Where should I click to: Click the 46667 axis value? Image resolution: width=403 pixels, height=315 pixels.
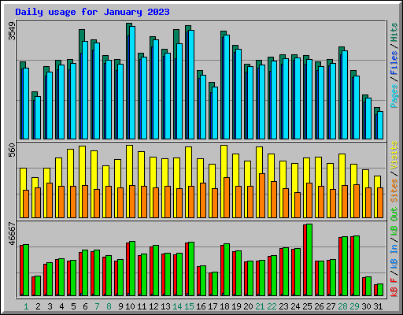point(12,234)
